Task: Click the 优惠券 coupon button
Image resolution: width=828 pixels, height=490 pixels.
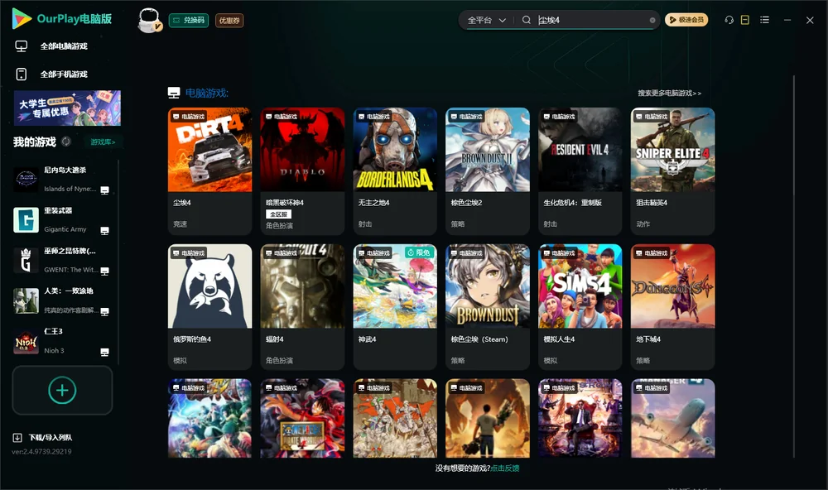Action: [229, 21]
